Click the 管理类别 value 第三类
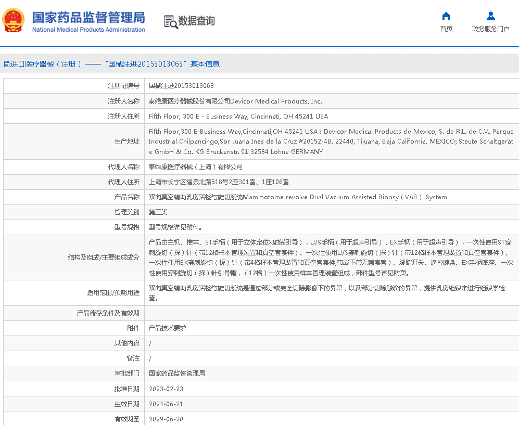 coord(158,212)
